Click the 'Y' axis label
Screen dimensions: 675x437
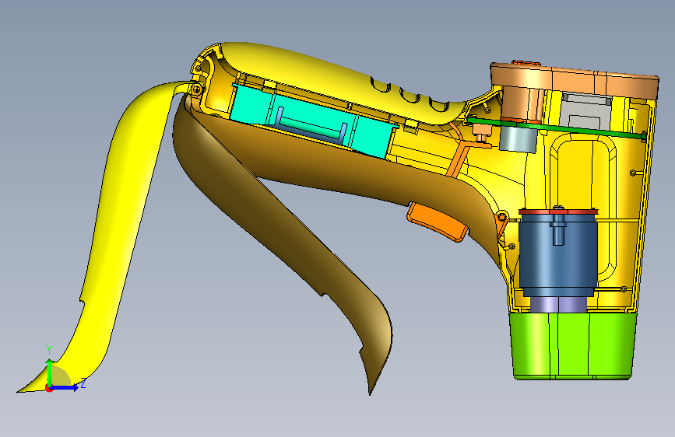[x=49, y=350]
